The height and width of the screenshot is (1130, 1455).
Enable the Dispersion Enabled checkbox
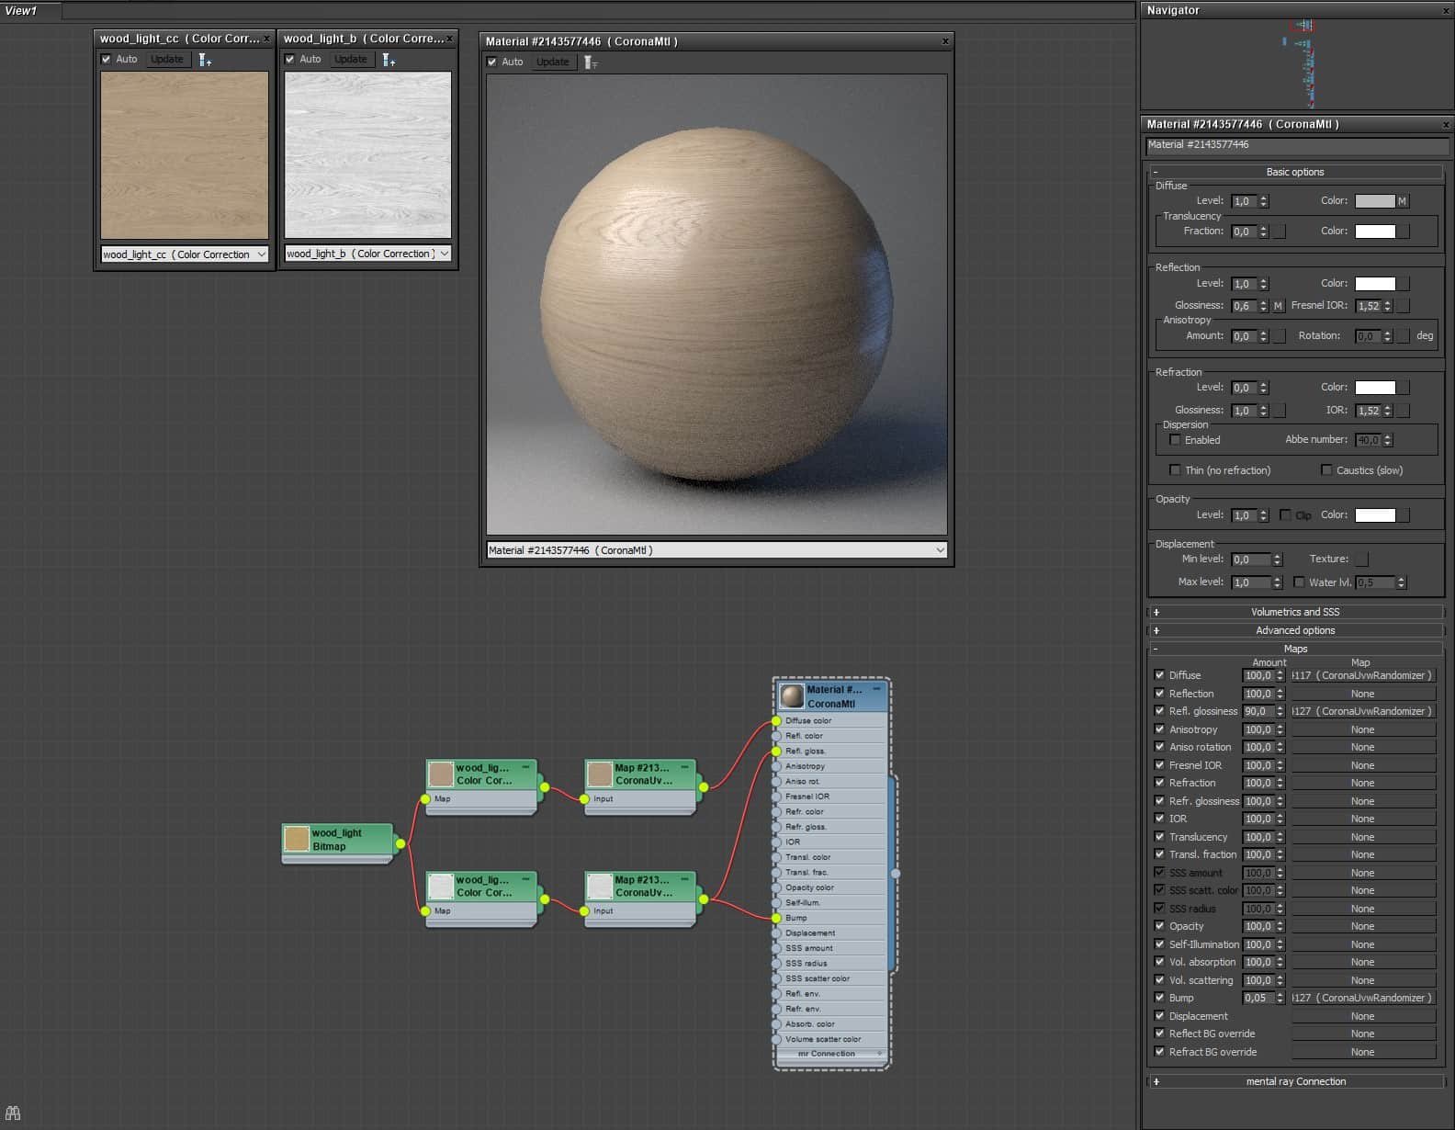click(x=1175, y=440)
